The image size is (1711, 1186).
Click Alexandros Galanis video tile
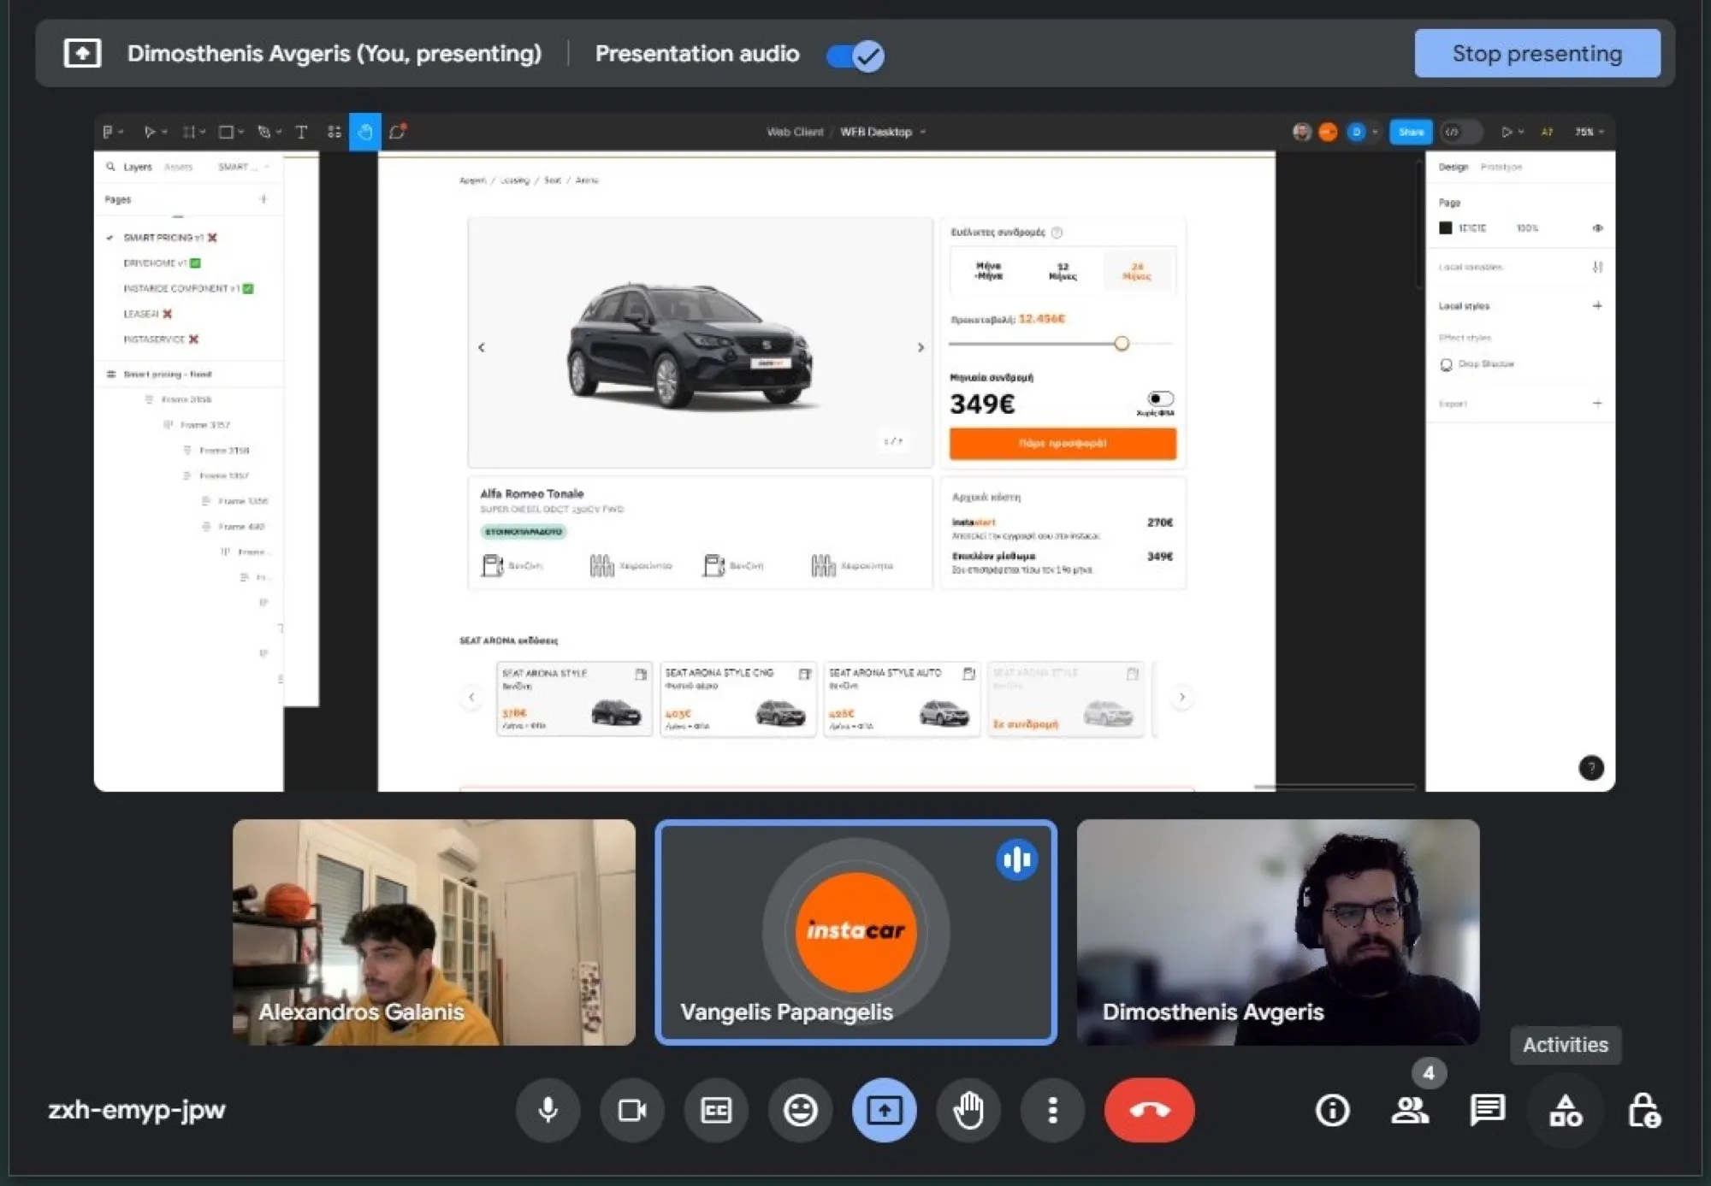pyautogui.click(x=434, y=932)
